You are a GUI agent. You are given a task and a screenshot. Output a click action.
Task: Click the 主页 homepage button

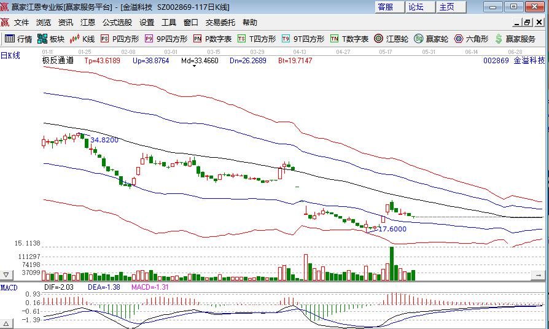pyautogui.click(x=451, y=7)
